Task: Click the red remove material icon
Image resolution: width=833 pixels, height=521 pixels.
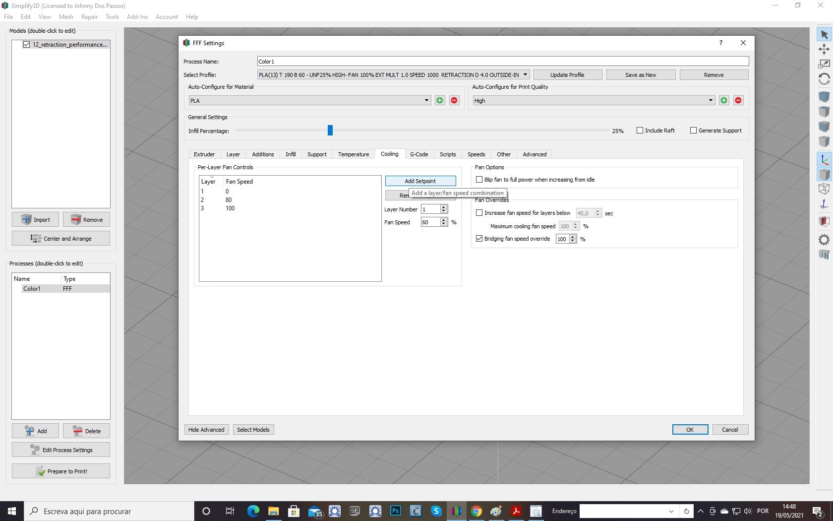Action: 454,100
